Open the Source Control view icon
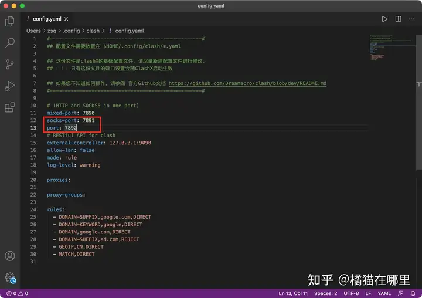422x298 pixels. click(x=10, y=65)
